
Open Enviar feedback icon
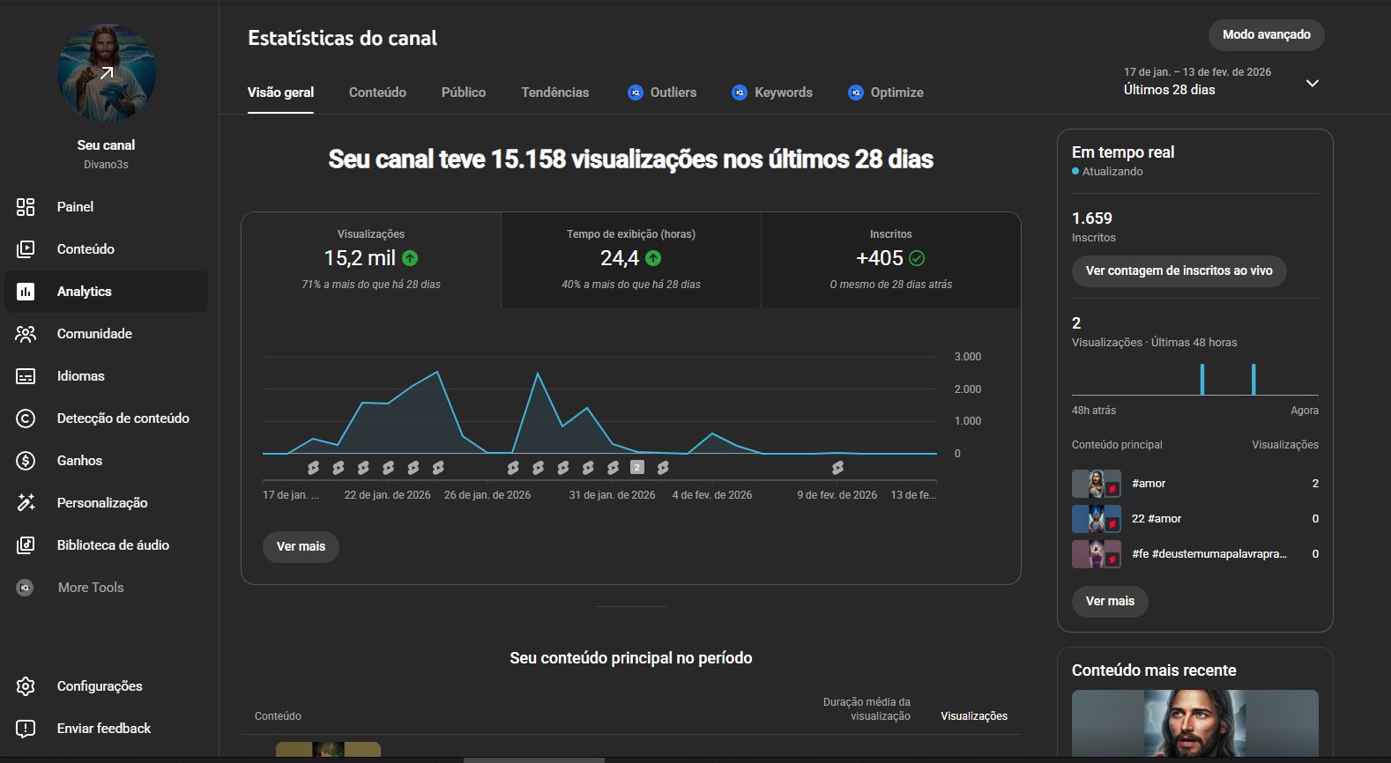(x=26, y=729)
